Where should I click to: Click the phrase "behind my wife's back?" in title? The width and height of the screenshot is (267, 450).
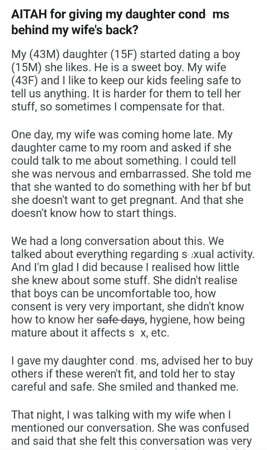(75, 30)
